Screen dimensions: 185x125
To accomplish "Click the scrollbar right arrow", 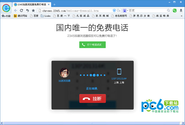I will (x=183, y=123).
